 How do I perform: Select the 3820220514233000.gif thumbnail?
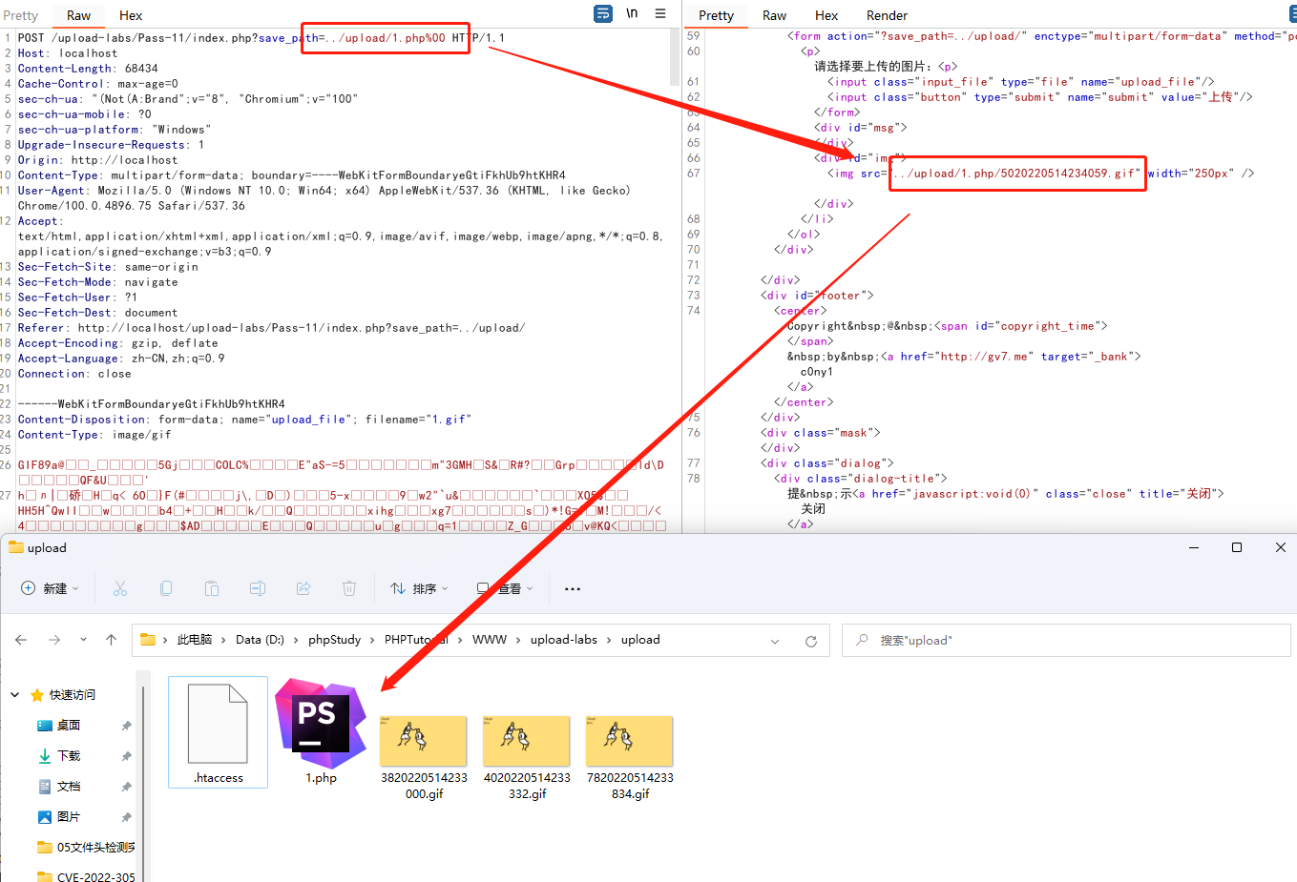tap(424, 741)
